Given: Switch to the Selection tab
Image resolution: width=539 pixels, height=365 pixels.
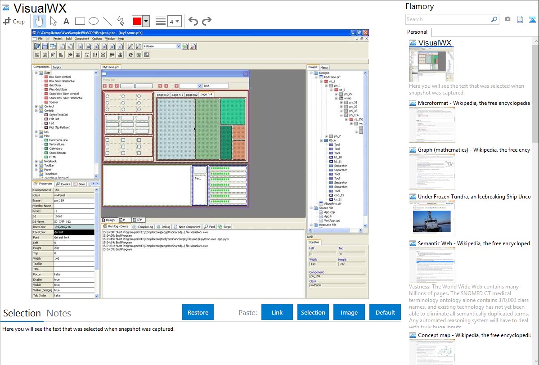Looking at the screenshot, I should pos(22,313).
